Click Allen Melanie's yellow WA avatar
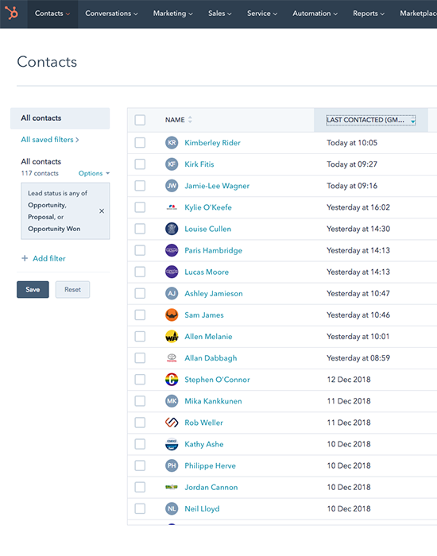 click(x=172, y=337)
